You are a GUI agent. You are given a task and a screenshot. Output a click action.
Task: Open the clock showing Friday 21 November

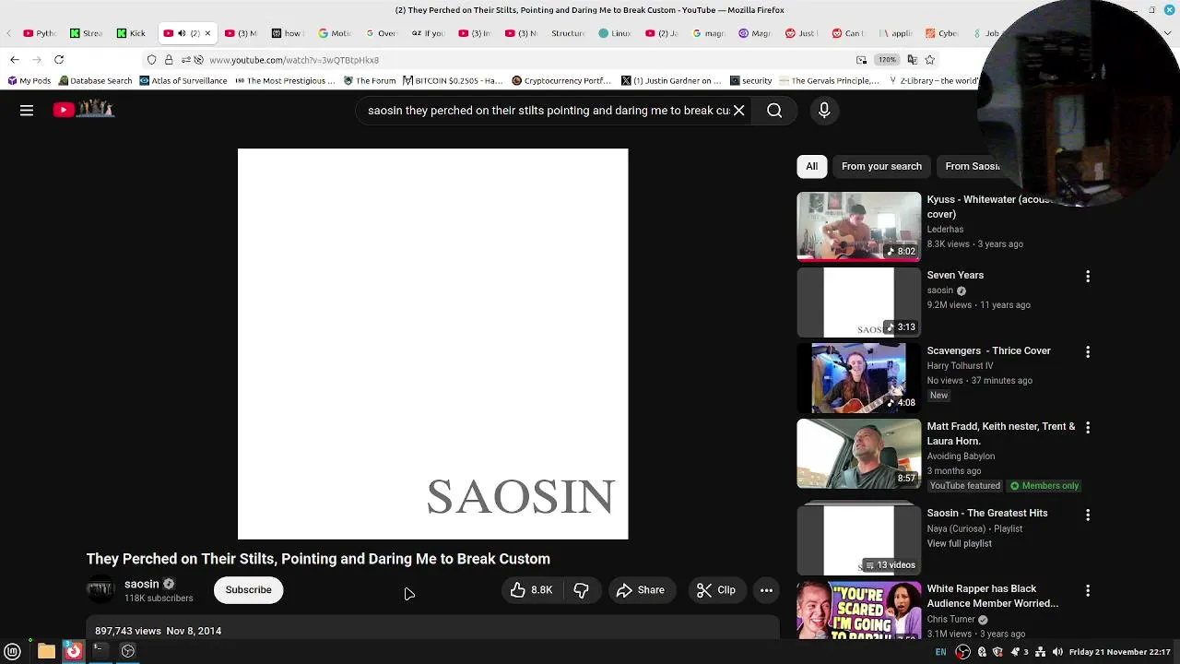1119,652
